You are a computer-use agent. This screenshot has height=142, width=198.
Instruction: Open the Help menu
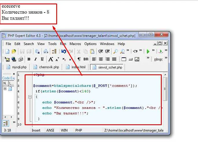click(121, 44)
